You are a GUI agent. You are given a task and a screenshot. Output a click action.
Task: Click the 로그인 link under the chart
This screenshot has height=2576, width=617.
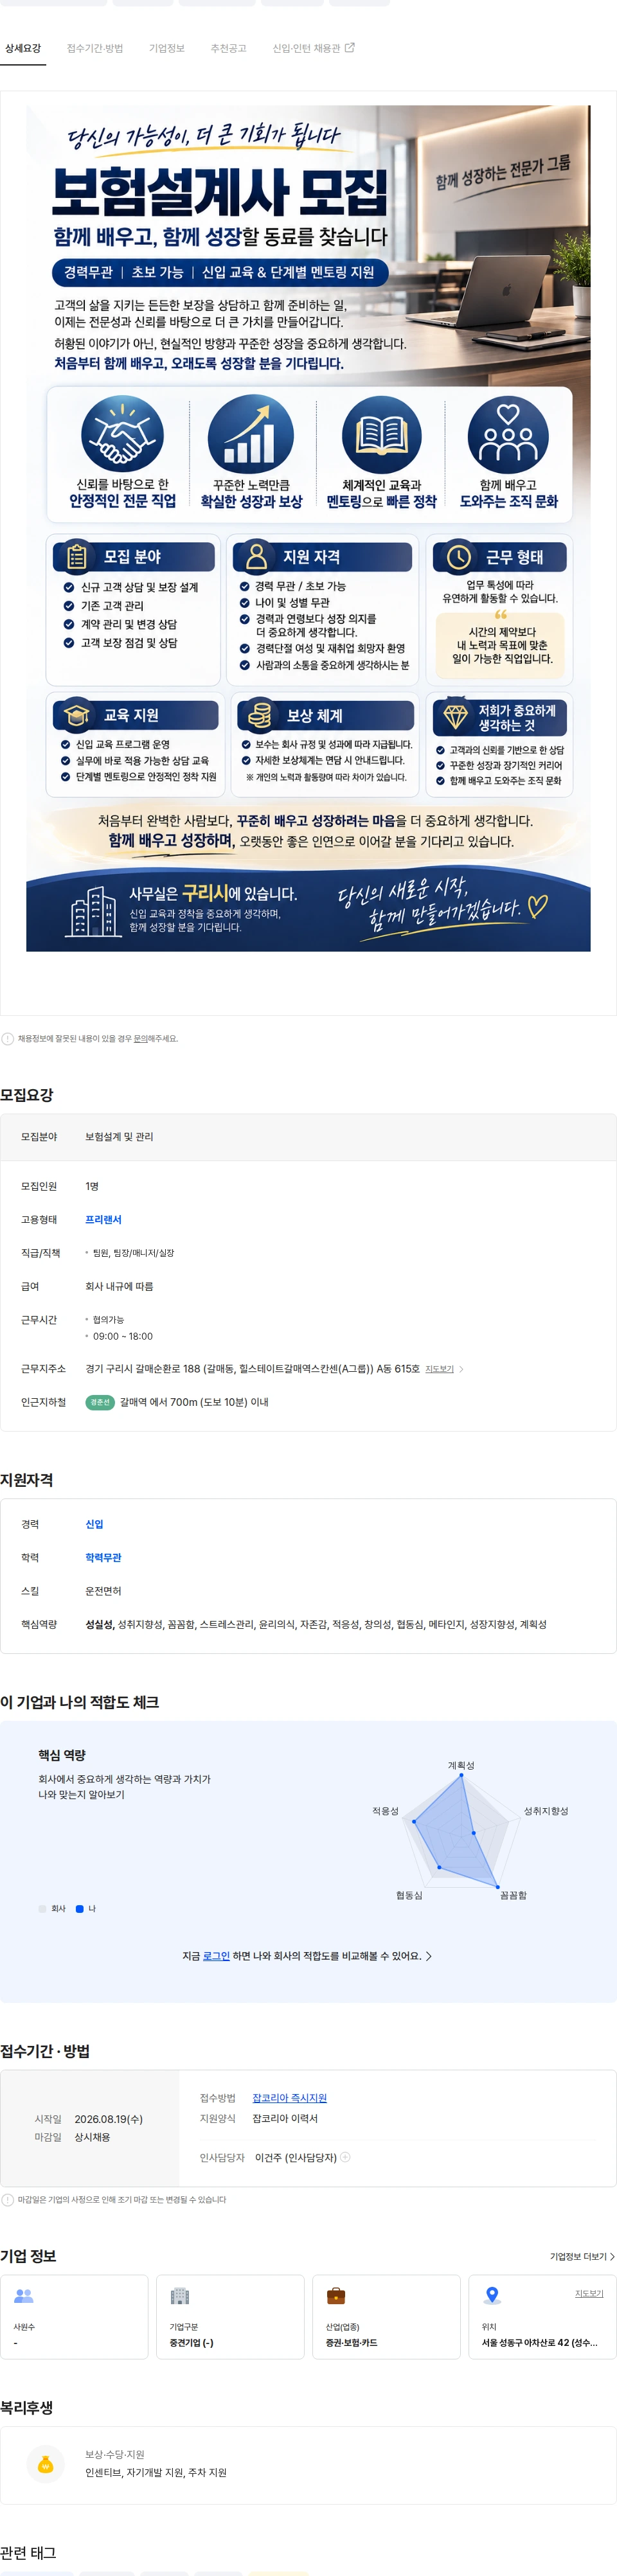pos(216,1956)
